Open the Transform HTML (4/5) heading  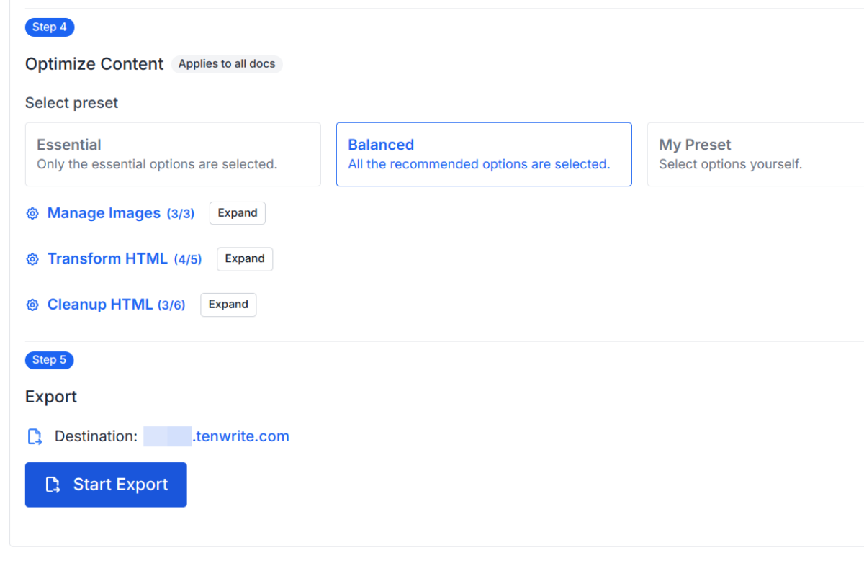(x=125, y=259)
